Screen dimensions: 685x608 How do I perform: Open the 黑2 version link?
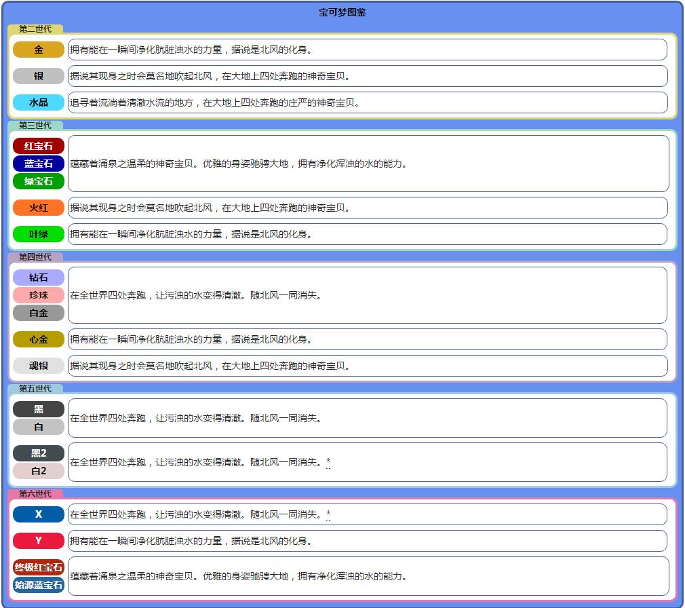click(39, 453)
